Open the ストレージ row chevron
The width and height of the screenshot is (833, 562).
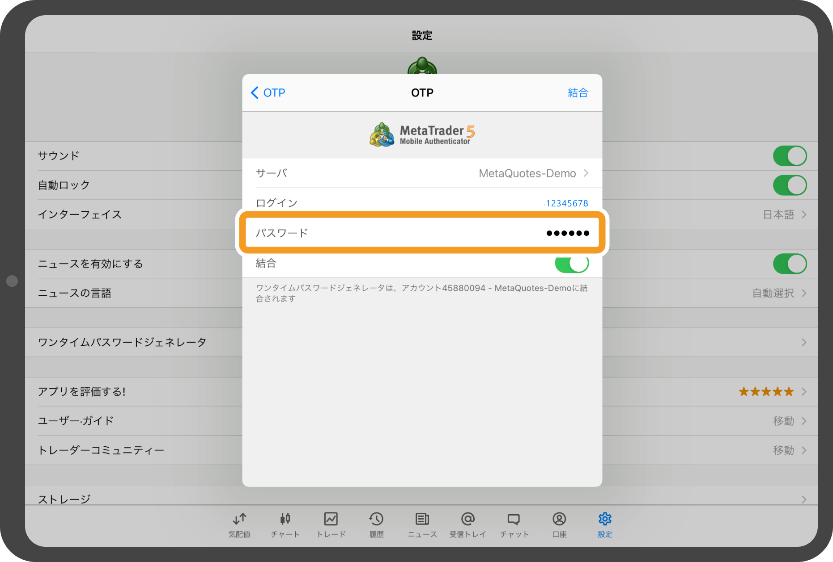[x=804, y=499]
